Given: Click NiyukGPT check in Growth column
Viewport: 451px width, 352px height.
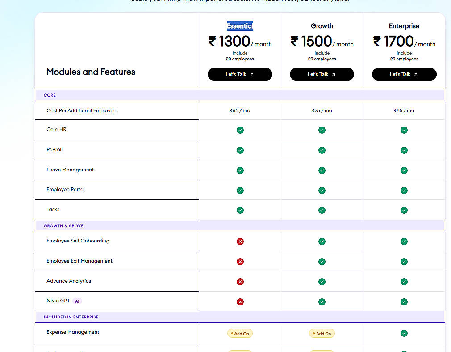Looking at the screenshot, I should pyautogui.click(x=322, y=302).
